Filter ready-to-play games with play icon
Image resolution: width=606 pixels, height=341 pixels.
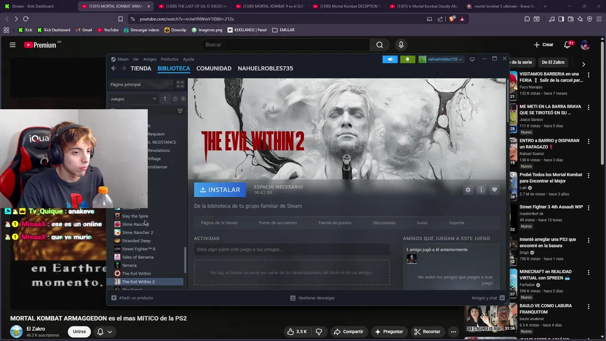pos(183,99)
